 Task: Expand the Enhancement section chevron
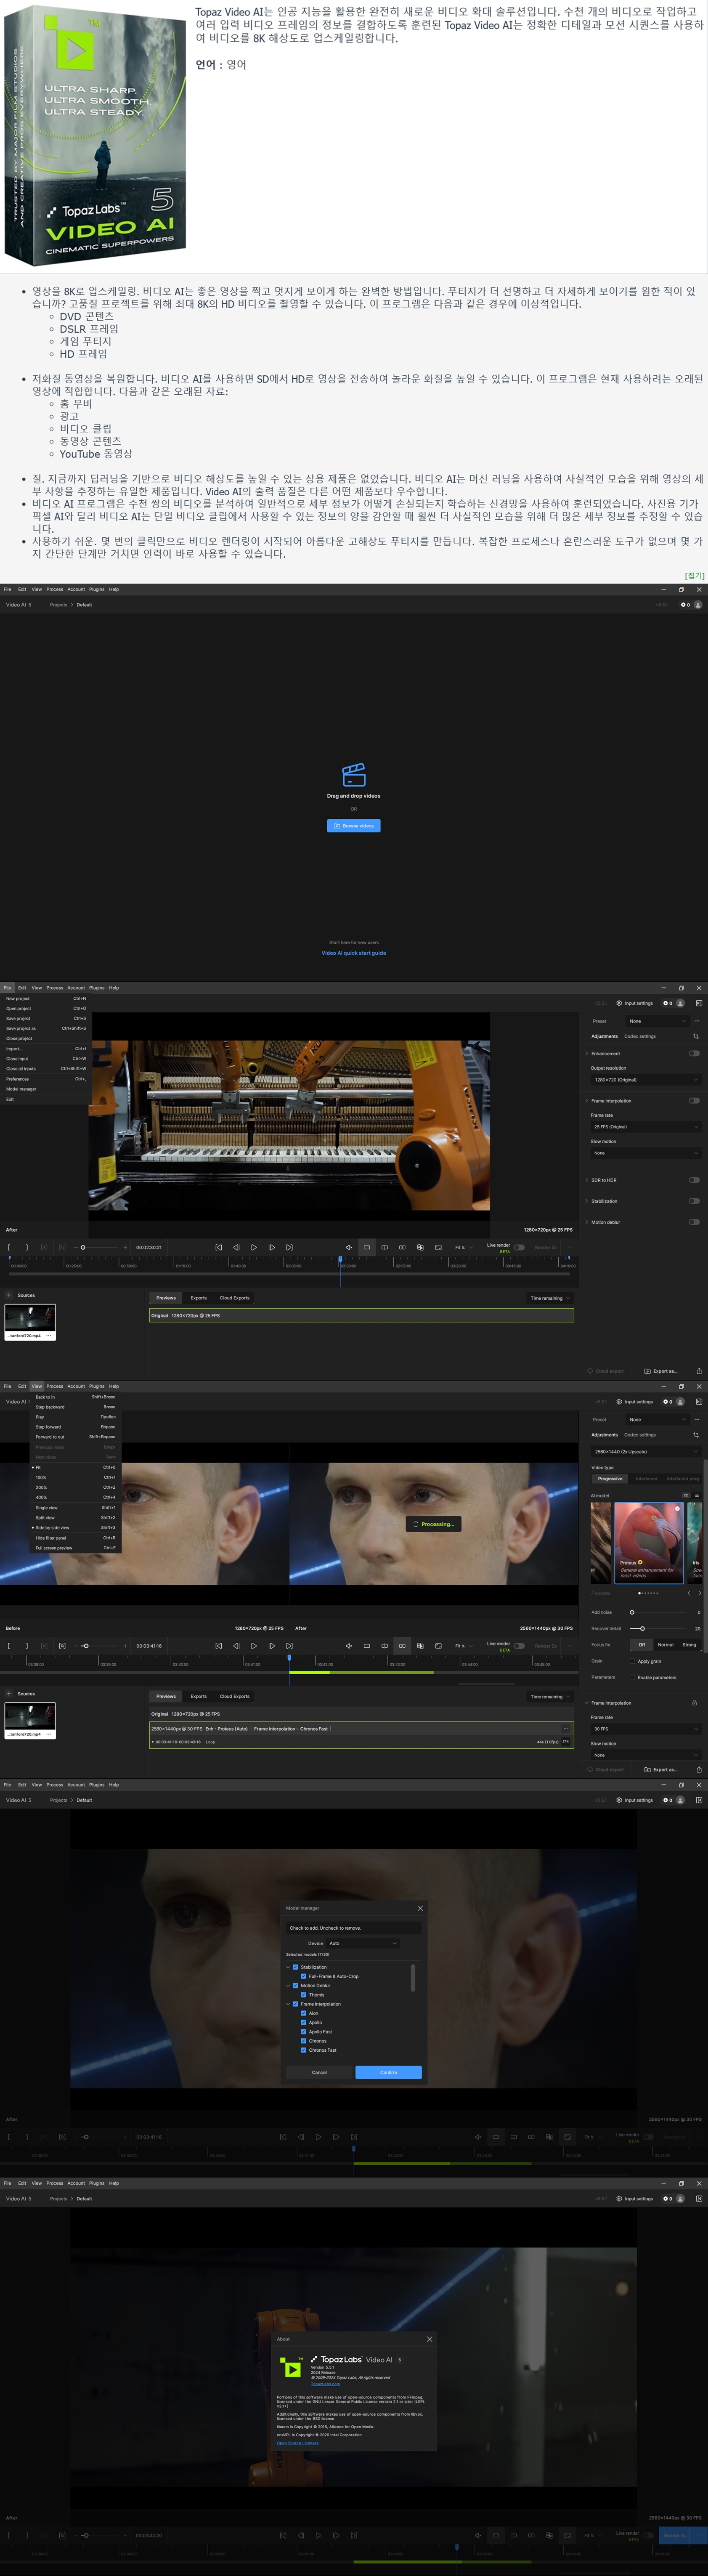click(x=586, y=1053)
